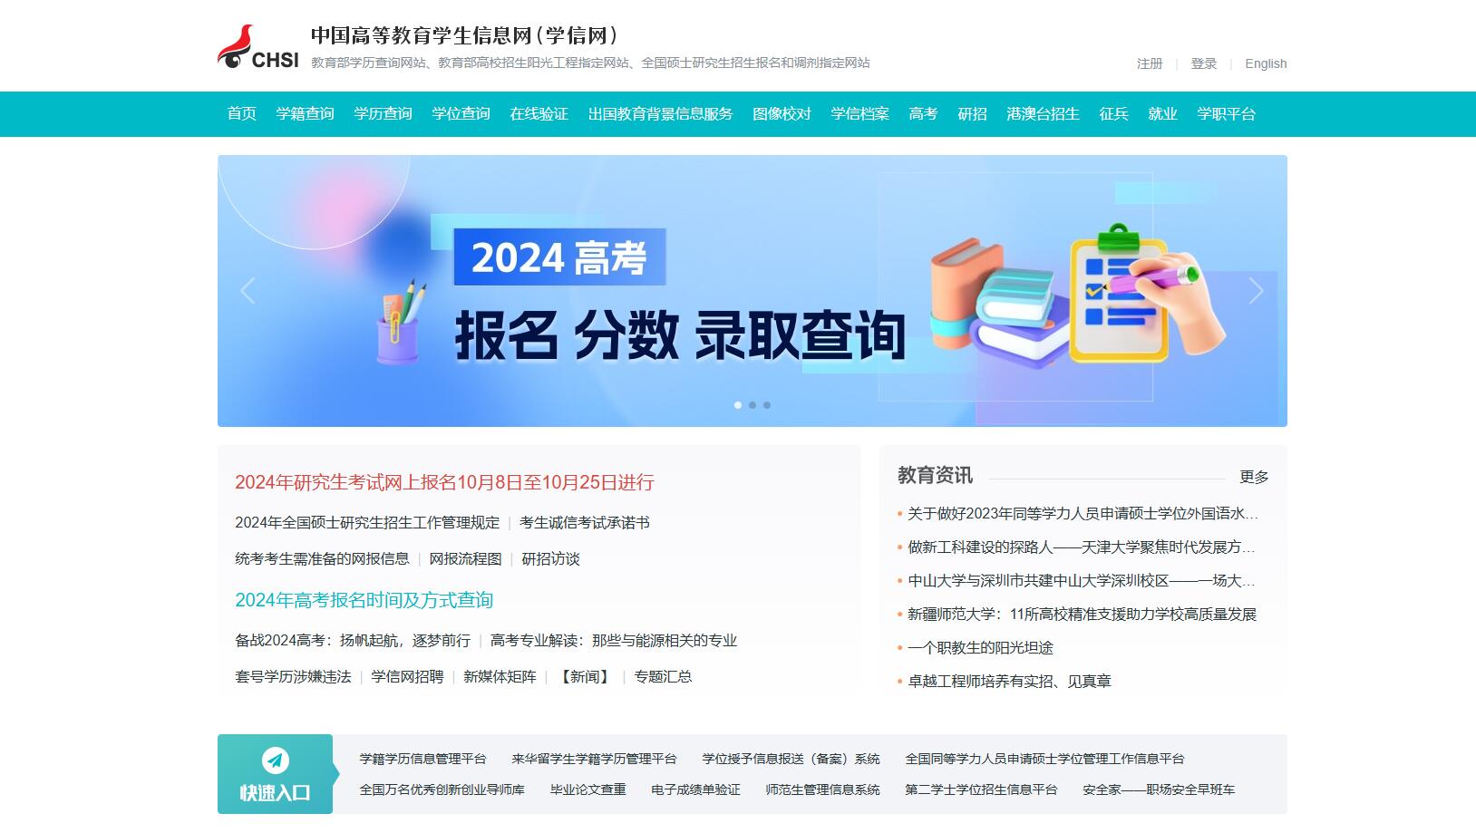Expand 教育资讯 with the 更多 link
This screenshot has width=1476, height=833.
pyautogui.click(x=1254, y=477)
